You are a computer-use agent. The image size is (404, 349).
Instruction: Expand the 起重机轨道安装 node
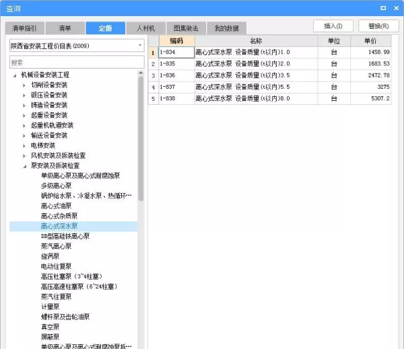24,126
